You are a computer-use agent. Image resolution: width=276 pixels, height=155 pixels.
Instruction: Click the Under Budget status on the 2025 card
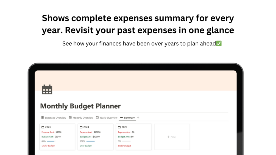(x=124, y=146)
